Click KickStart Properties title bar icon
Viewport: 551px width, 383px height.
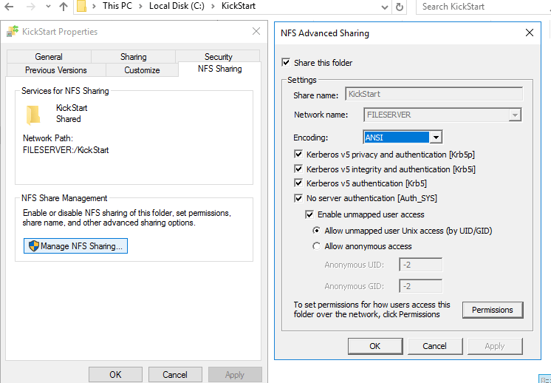point(13,31)
